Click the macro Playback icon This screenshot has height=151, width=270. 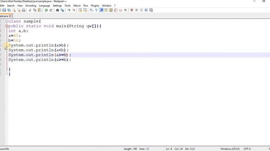coord(141,10)
